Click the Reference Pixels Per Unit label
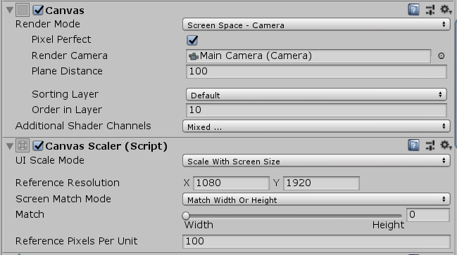 tap(76, 241)
